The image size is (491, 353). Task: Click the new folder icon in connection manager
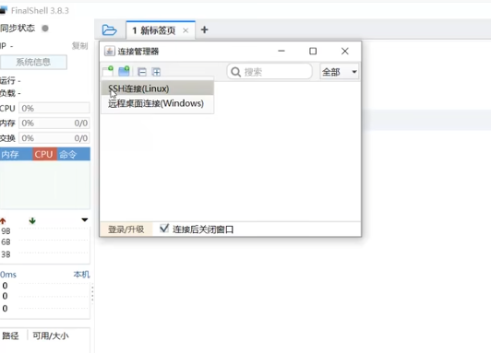124,71
